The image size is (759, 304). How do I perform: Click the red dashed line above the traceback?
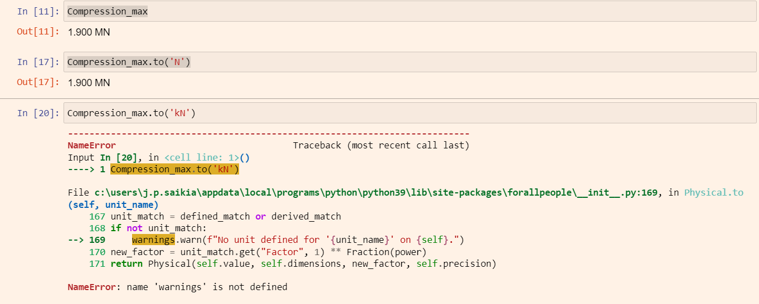[x=269, y=134]
